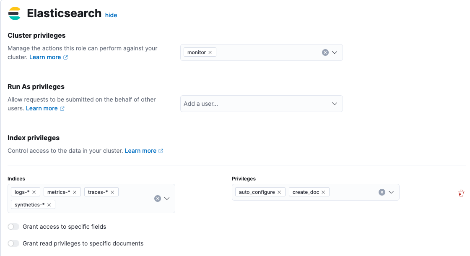Delete the index privilege row using trash icon
Image resolution: width=470 pixels, height=256 pixels.
[461, 193]
